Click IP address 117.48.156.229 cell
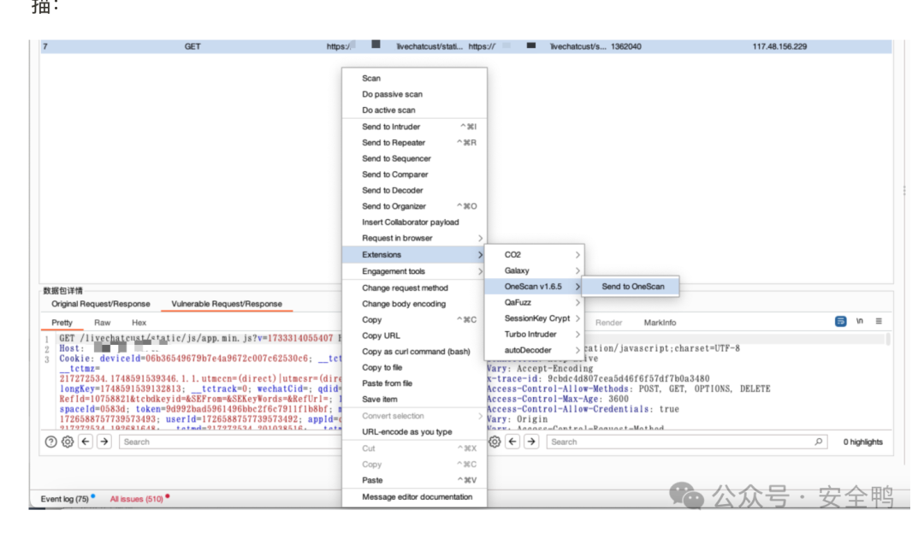 [779, 46]
